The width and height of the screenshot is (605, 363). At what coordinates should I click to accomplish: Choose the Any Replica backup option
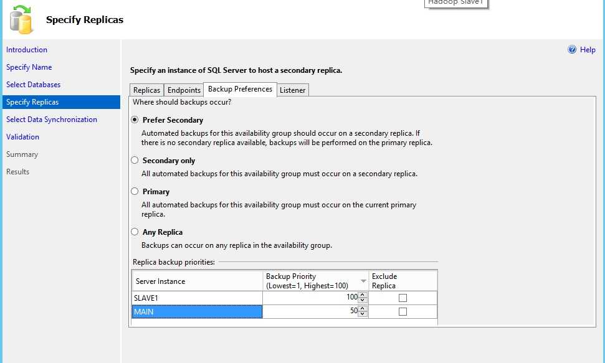135,232
